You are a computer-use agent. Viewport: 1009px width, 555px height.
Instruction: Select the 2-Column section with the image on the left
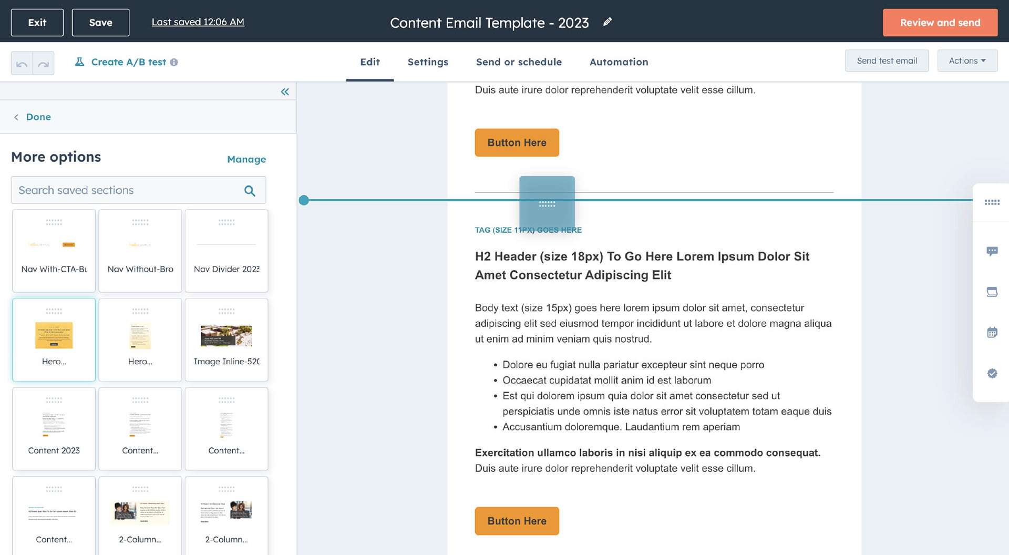(x=140, y=516)
